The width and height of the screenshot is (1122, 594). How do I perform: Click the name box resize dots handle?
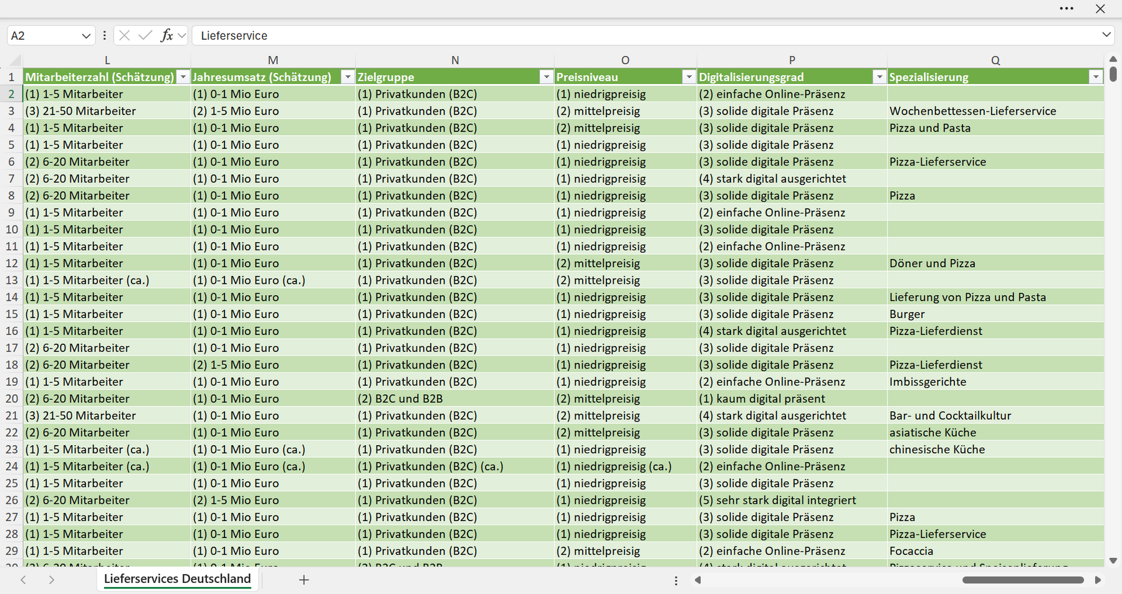click(104, 35)
